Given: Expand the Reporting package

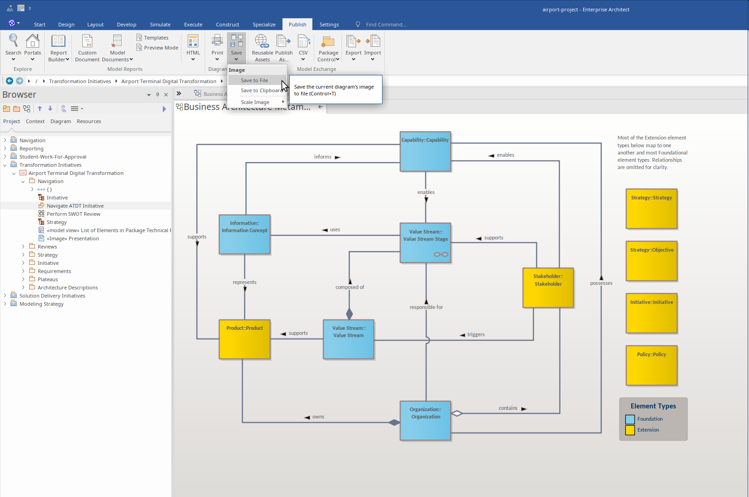Looking at the screenshot, I should click(x=5, y=149).
